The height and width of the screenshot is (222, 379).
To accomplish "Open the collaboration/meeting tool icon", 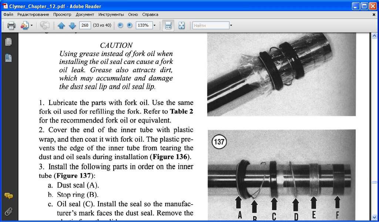I will click(x=24, y=26).
